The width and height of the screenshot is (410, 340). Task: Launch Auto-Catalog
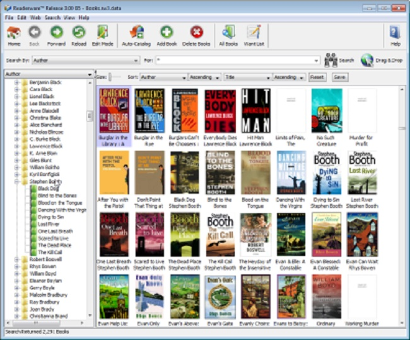pyautogui.click(x=136, y=32)
